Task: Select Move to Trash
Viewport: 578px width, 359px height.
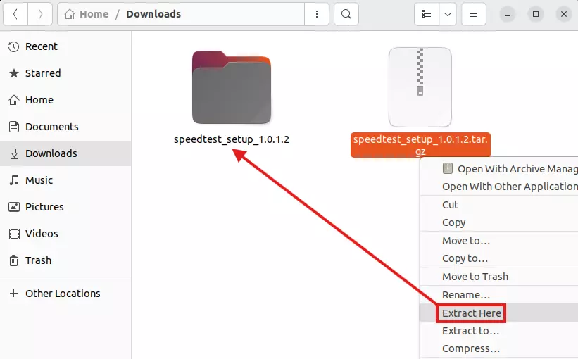Action: click(x=499, y=277)
